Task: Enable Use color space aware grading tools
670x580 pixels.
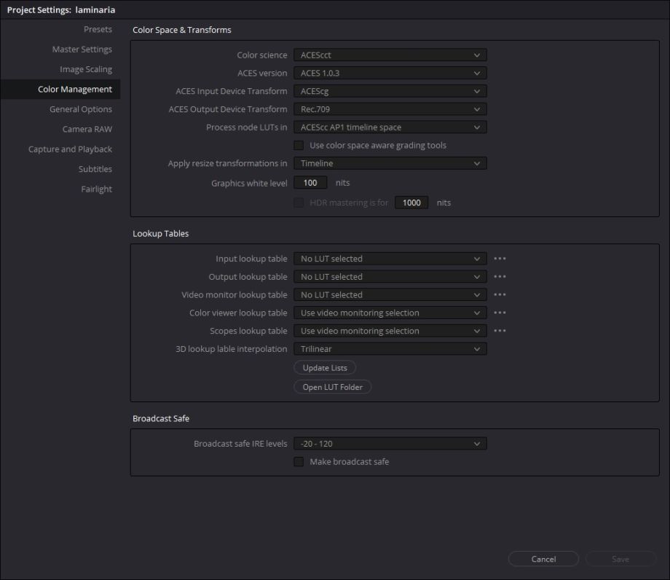Action: pos(299,146)
